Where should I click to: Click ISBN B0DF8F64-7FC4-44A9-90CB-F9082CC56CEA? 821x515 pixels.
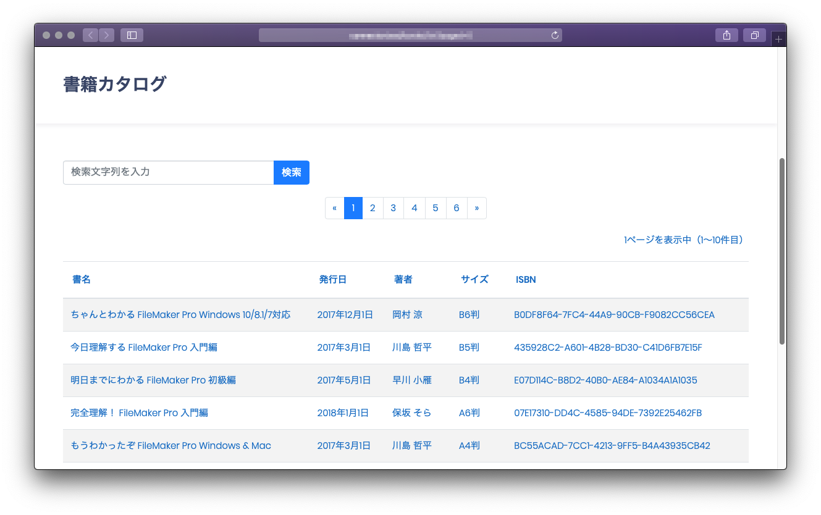click(615, 315)
